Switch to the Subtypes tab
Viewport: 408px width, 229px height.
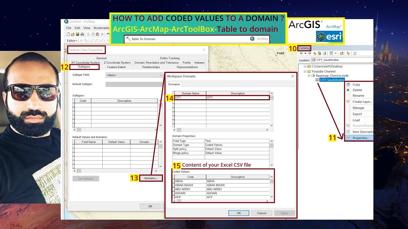84,67
